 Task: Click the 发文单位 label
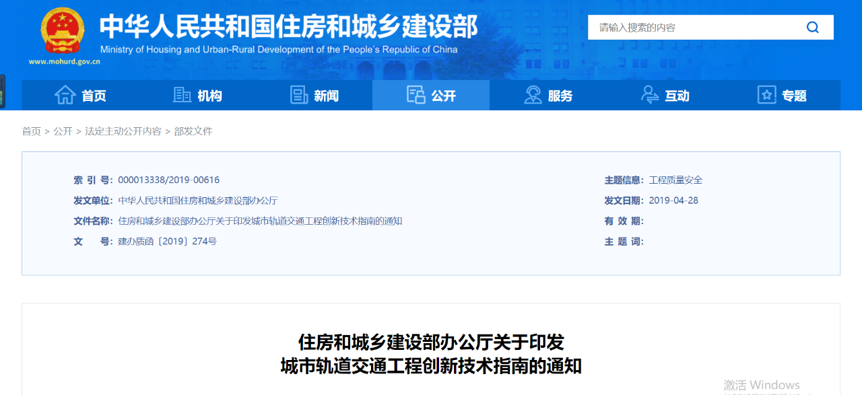(94, 201)
